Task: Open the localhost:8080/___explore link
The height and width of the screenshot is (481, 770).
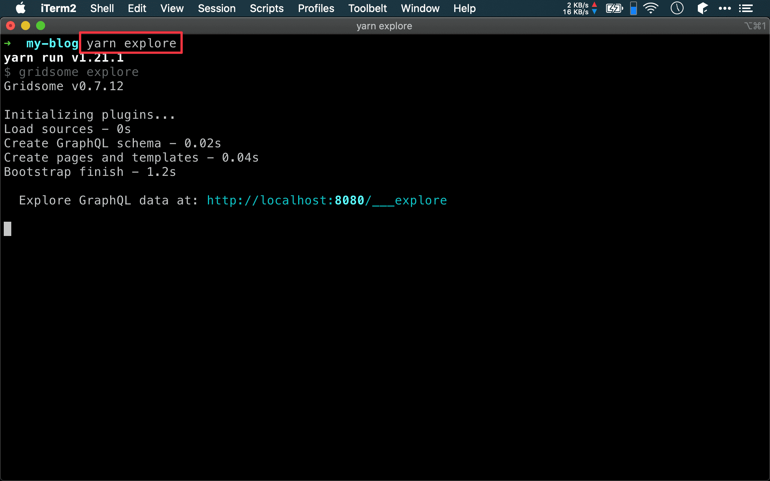Action: pyautogui.click(x=327, y=200)
